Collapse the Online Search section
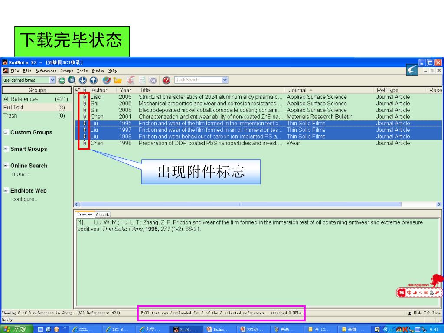The height and width of the screenshot is (333, 444). [5, 165]
